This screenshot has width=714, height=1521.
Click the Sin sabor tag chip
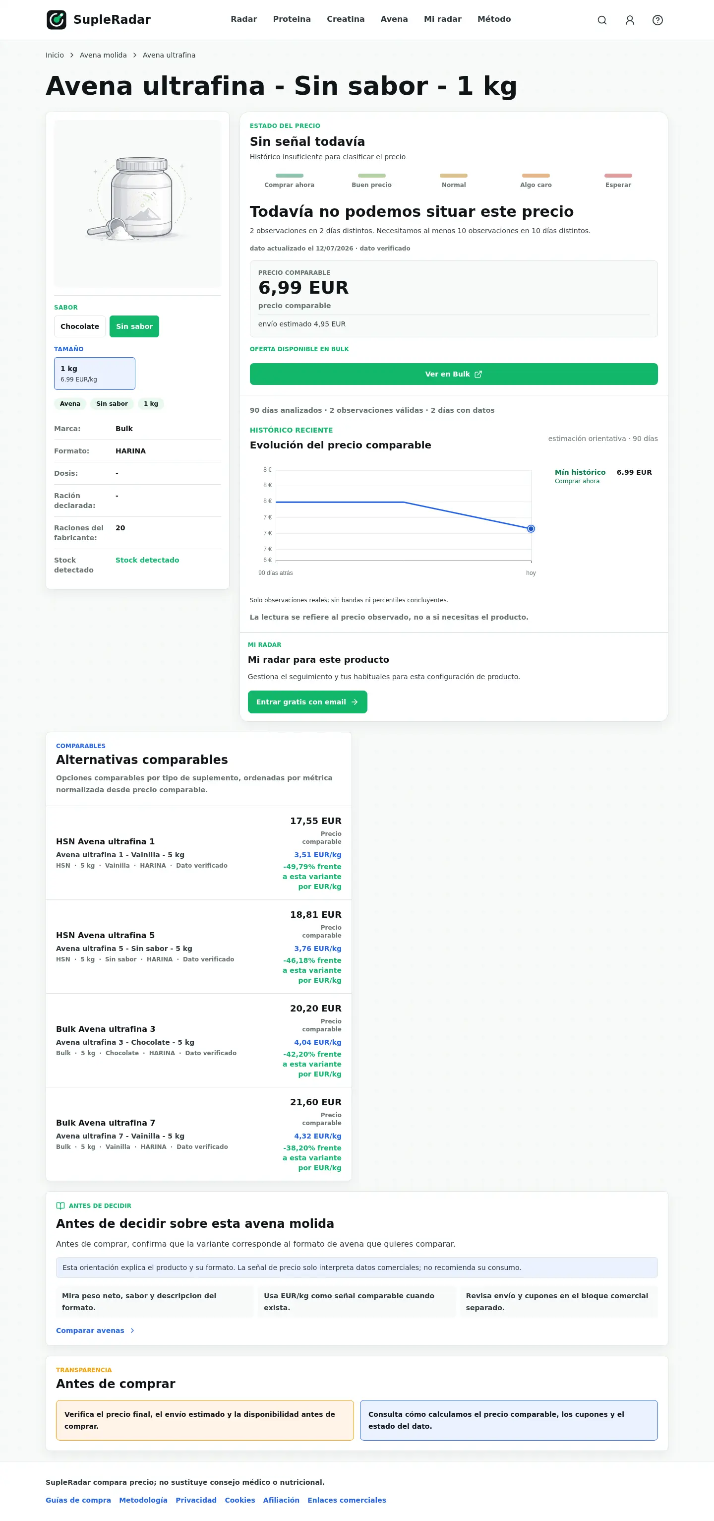(x=112, y=404)
